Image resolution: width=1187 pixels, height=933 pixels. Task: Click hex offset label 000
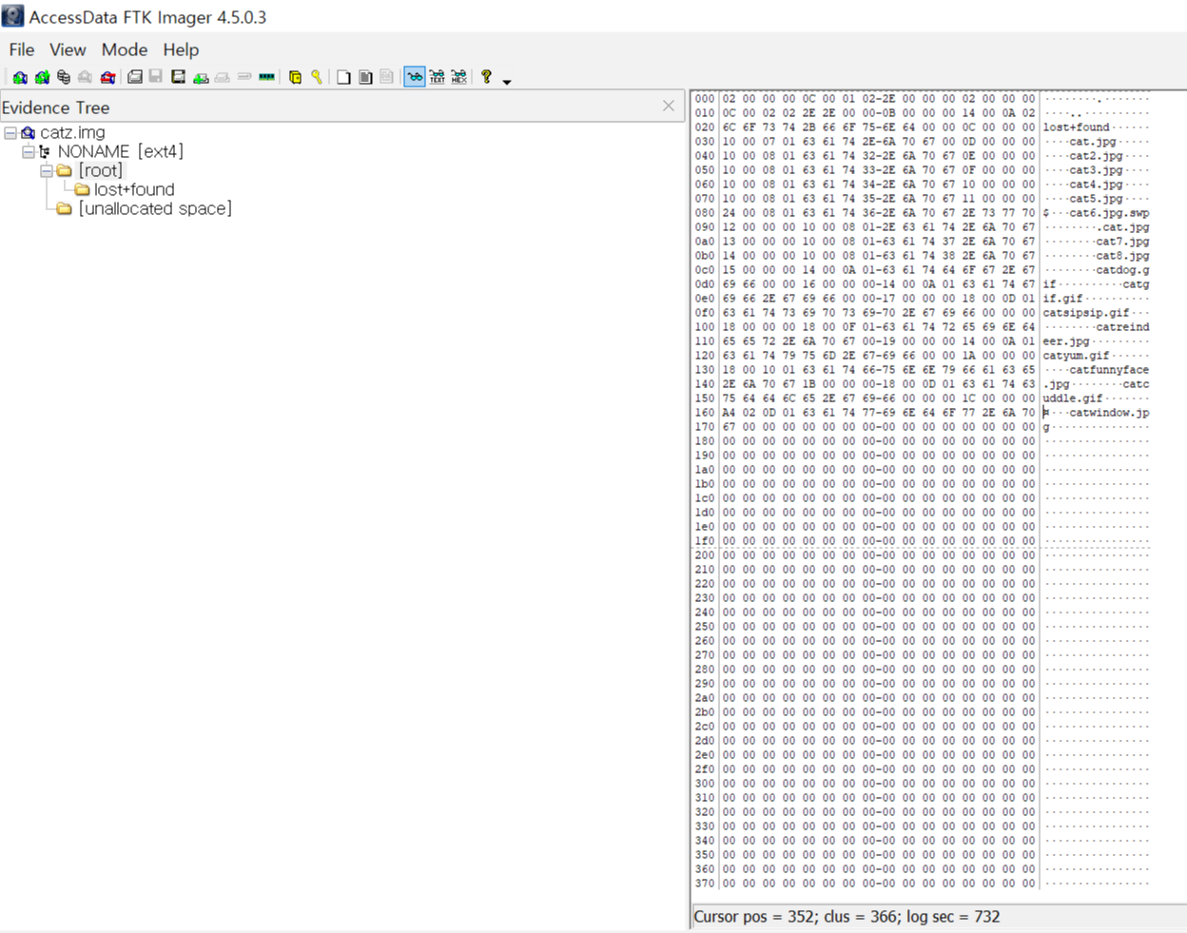704,99
